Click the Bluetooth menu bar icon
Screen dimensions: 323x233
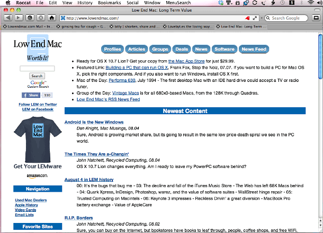301,3
